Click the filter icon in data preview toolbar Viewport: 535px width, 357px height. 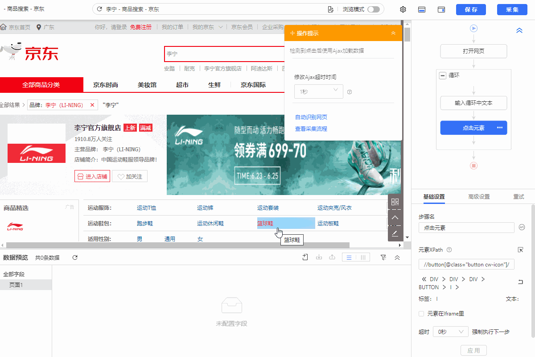click(383, 257)
